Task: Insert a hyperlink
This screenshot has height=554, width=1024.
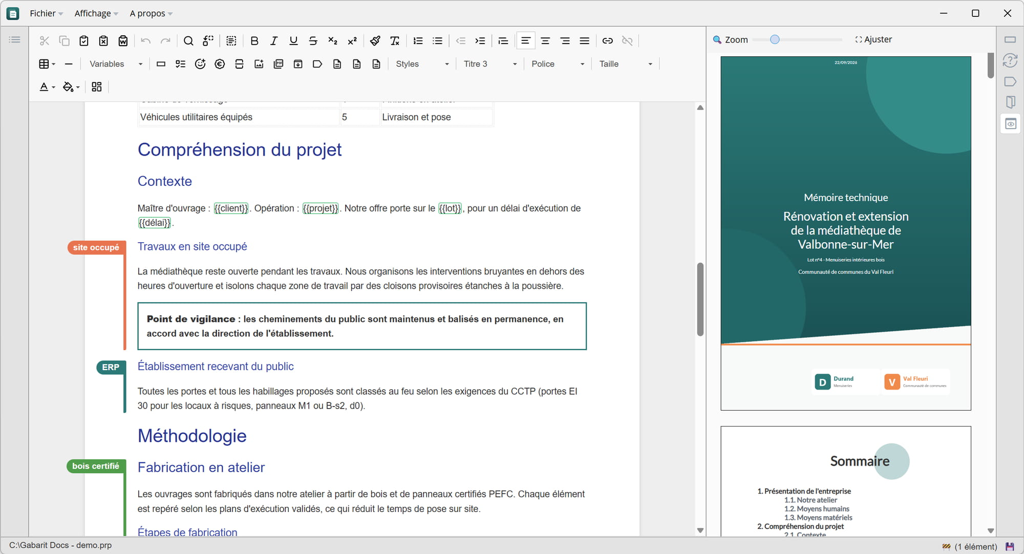Action: coord(607,41)
